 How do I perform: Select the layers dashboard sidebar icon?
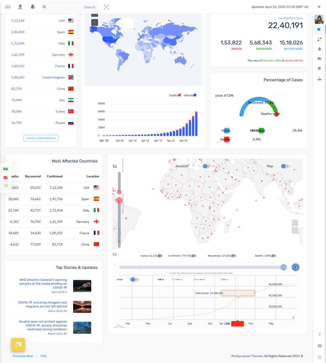319,29
